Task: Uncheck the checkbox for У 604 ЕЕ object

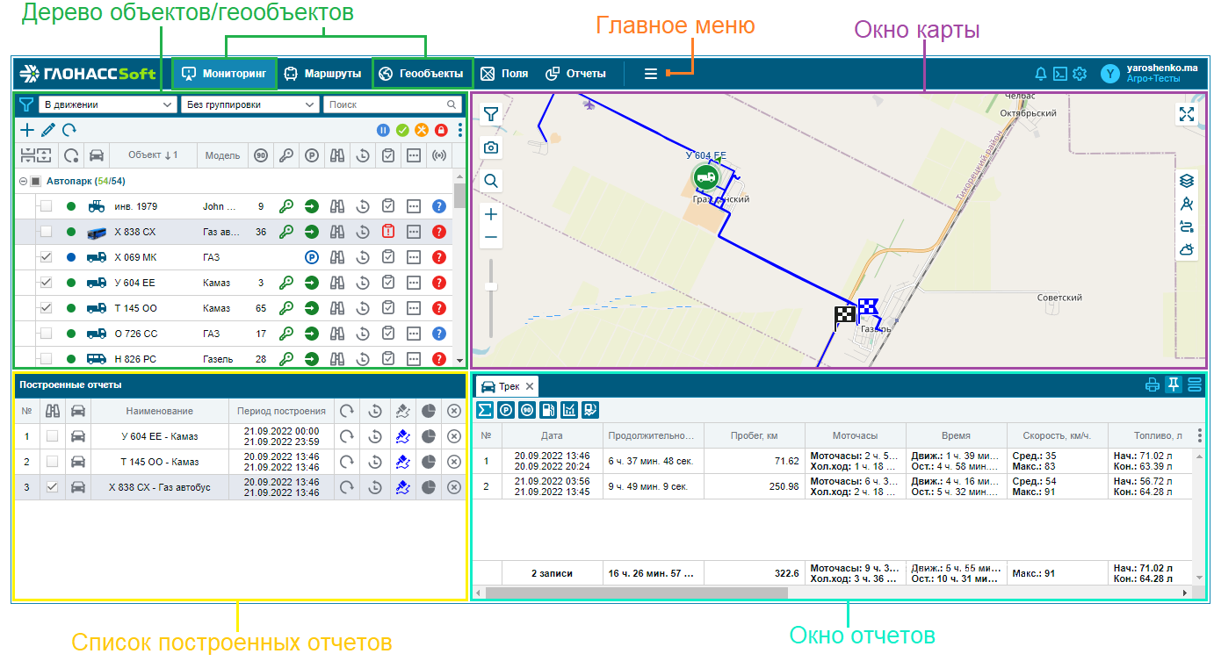Action: [47, 283]
